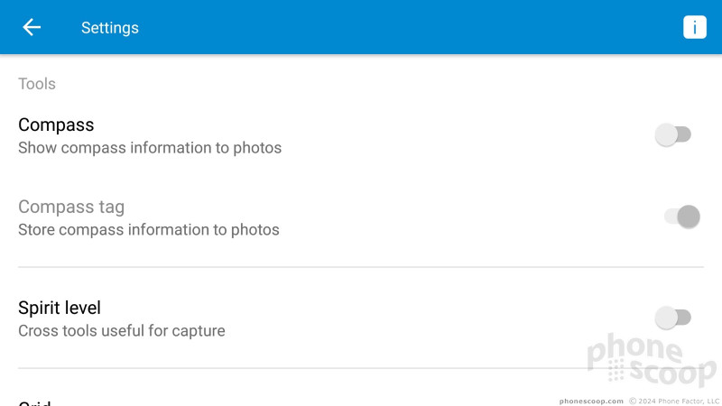Select the Spirit level setting label
This screenshot has height=406, width=722.
click(x=60, y=308)
